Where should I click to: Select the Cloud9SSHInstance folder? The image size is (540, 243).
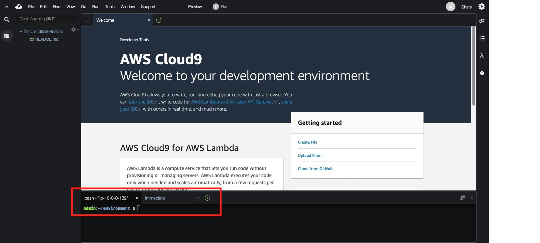(47, 32)
